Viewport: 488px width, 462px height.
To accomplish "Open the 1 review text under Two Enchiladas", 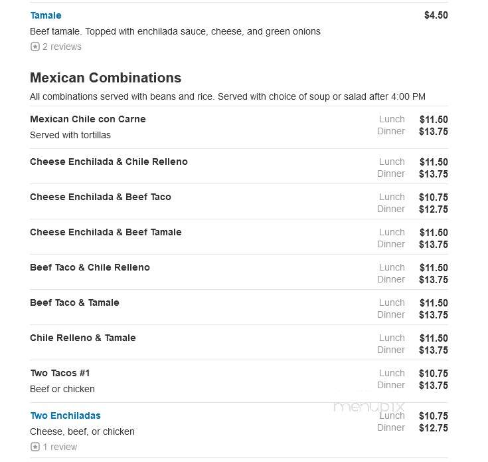I will coord(60,447).
